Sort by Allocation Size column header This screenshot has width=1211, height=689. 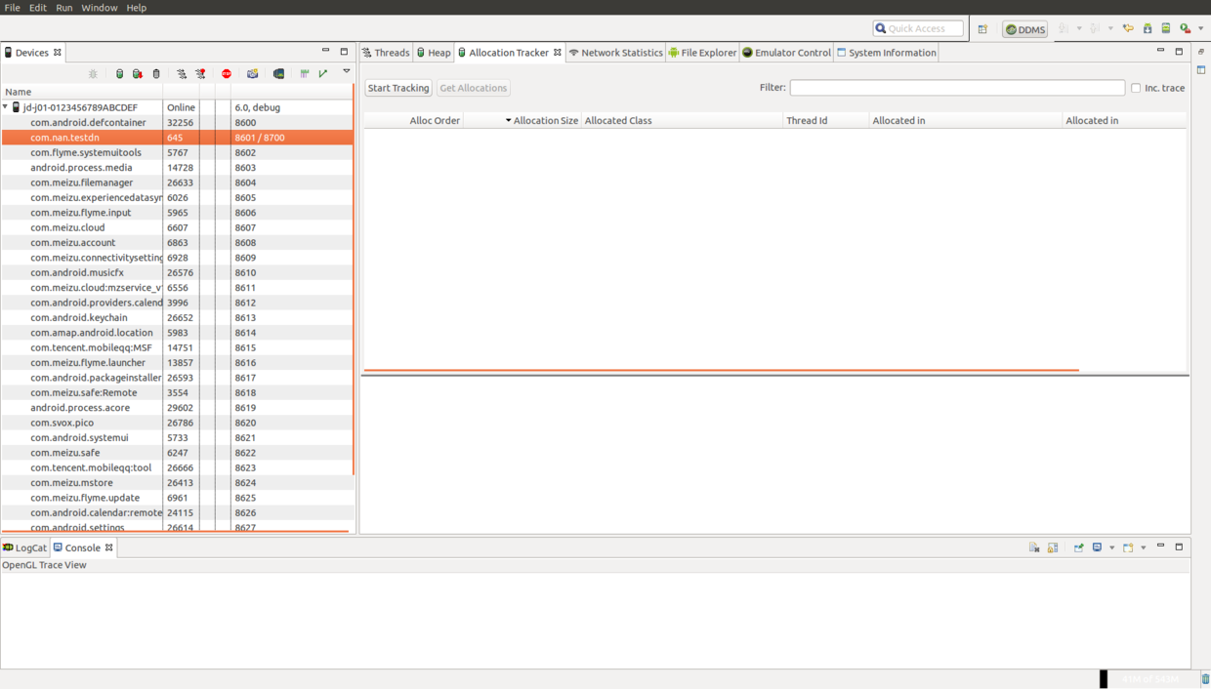pyautogui.click(x=522, y=120)
